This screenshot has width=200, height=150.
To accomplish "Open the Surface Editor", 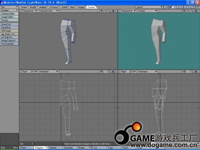I will point(9,14).
